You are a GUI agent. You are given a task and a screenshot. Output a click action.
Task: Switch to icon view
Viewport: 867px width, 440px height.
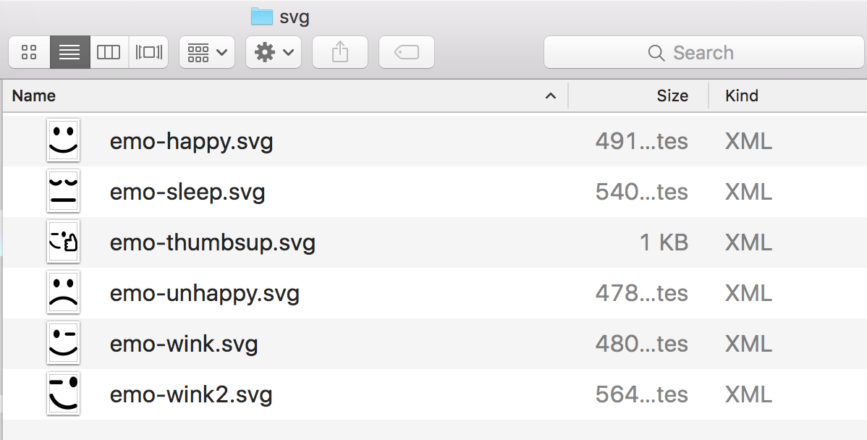coord(30,52)
